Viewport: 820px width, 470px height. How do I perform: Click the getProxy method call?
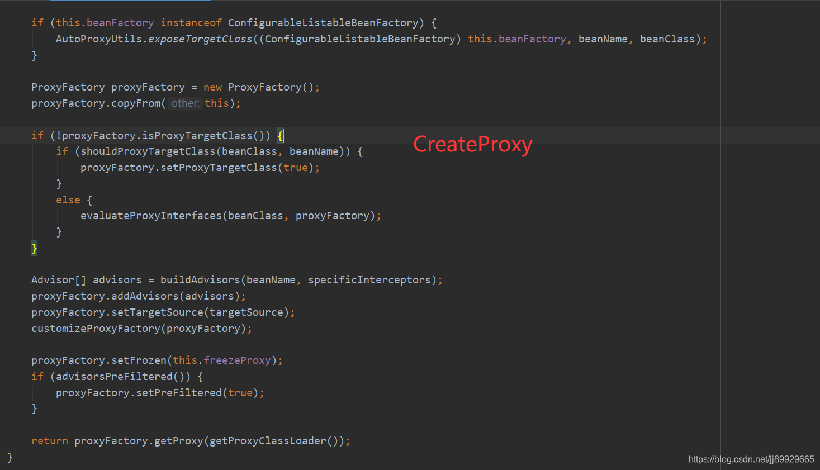coord(179,441)
